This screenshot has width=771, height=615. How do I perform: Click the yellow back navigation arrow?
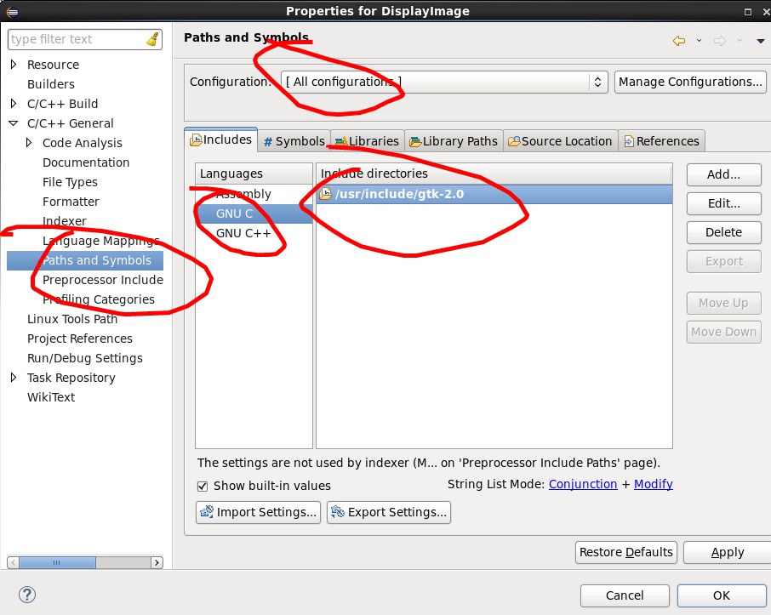tap(678, 40)
